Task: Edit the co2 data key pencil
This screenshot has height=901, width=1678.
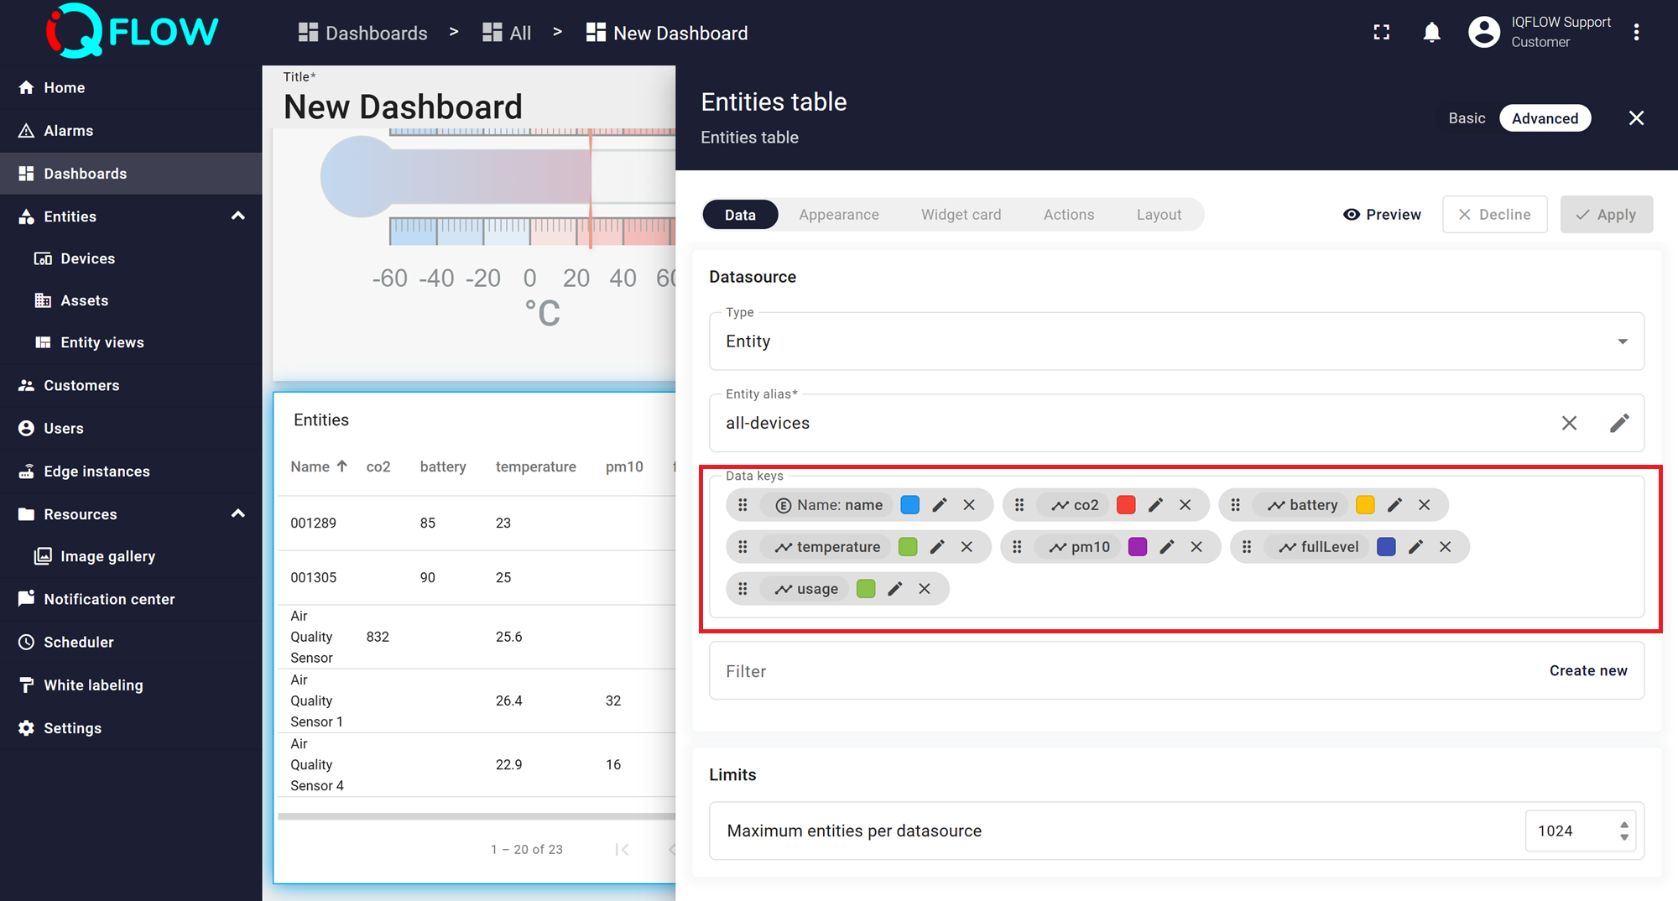Action: pos(1155,505)
